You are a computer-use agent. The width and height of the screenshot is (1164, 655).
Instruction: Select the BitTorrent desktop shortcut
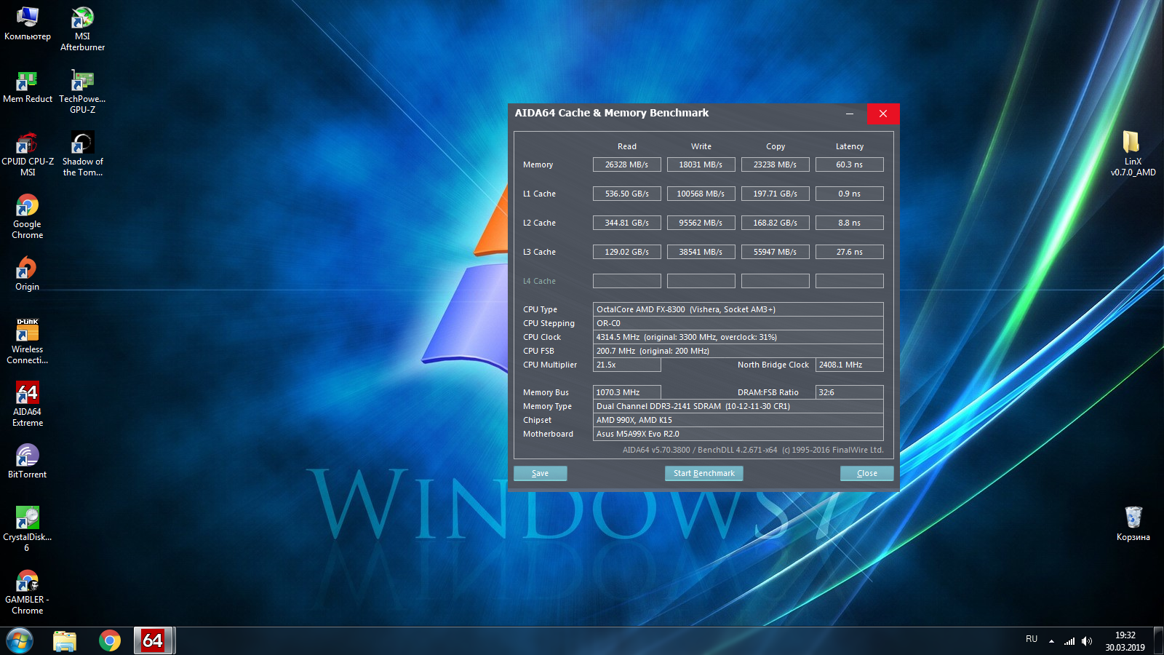(28, 461)
